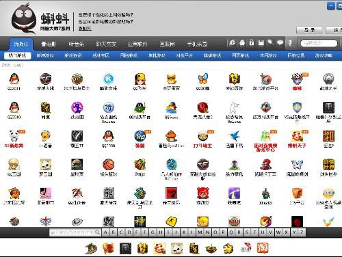Open the 聊天交友 tab
This screenshot has width=342, height=257.
pyautogui.click(x=106, y=44)
